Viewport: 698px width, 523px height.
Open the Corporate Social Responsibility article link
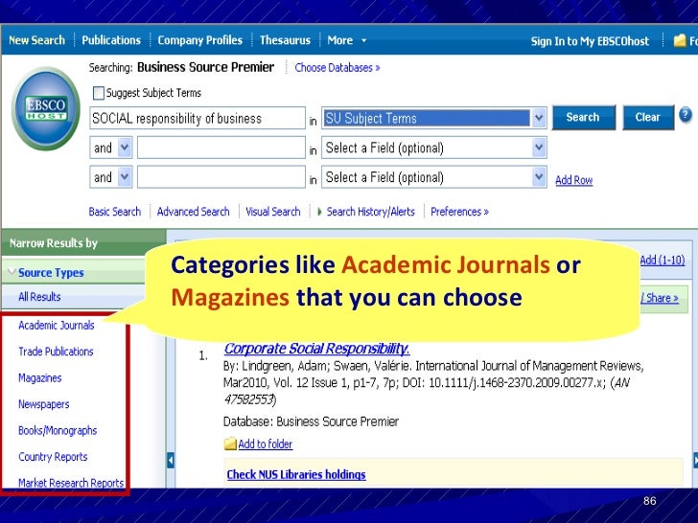[316, 349]
